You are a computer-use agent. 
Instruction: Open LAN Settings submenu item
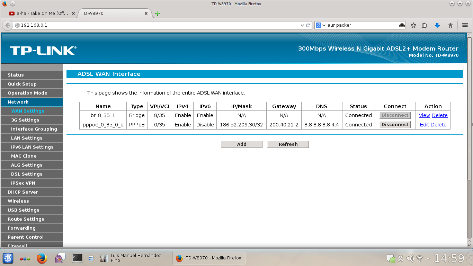[32, 138]
